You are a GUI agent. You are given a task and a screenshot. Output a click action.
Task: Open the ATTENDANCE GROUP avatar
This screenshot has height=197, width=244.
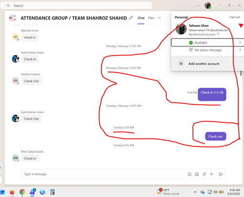13,18
